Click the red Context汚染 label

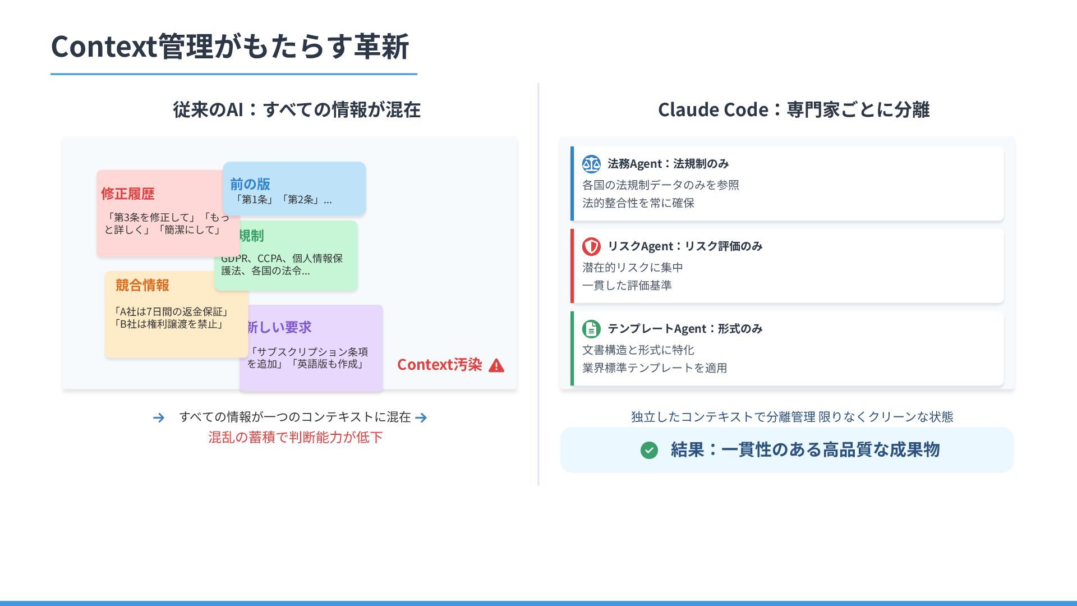440,365
